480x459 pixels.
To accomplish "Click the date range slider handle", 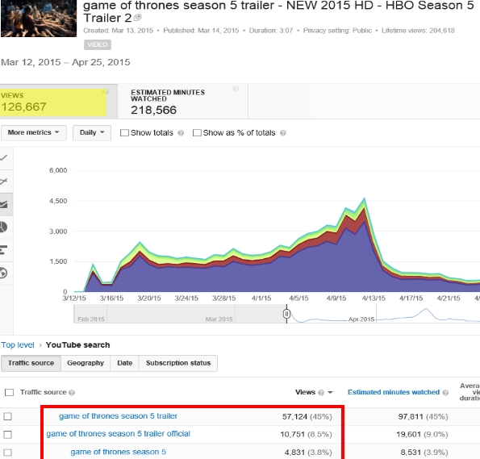I will [x=286, y=314].
